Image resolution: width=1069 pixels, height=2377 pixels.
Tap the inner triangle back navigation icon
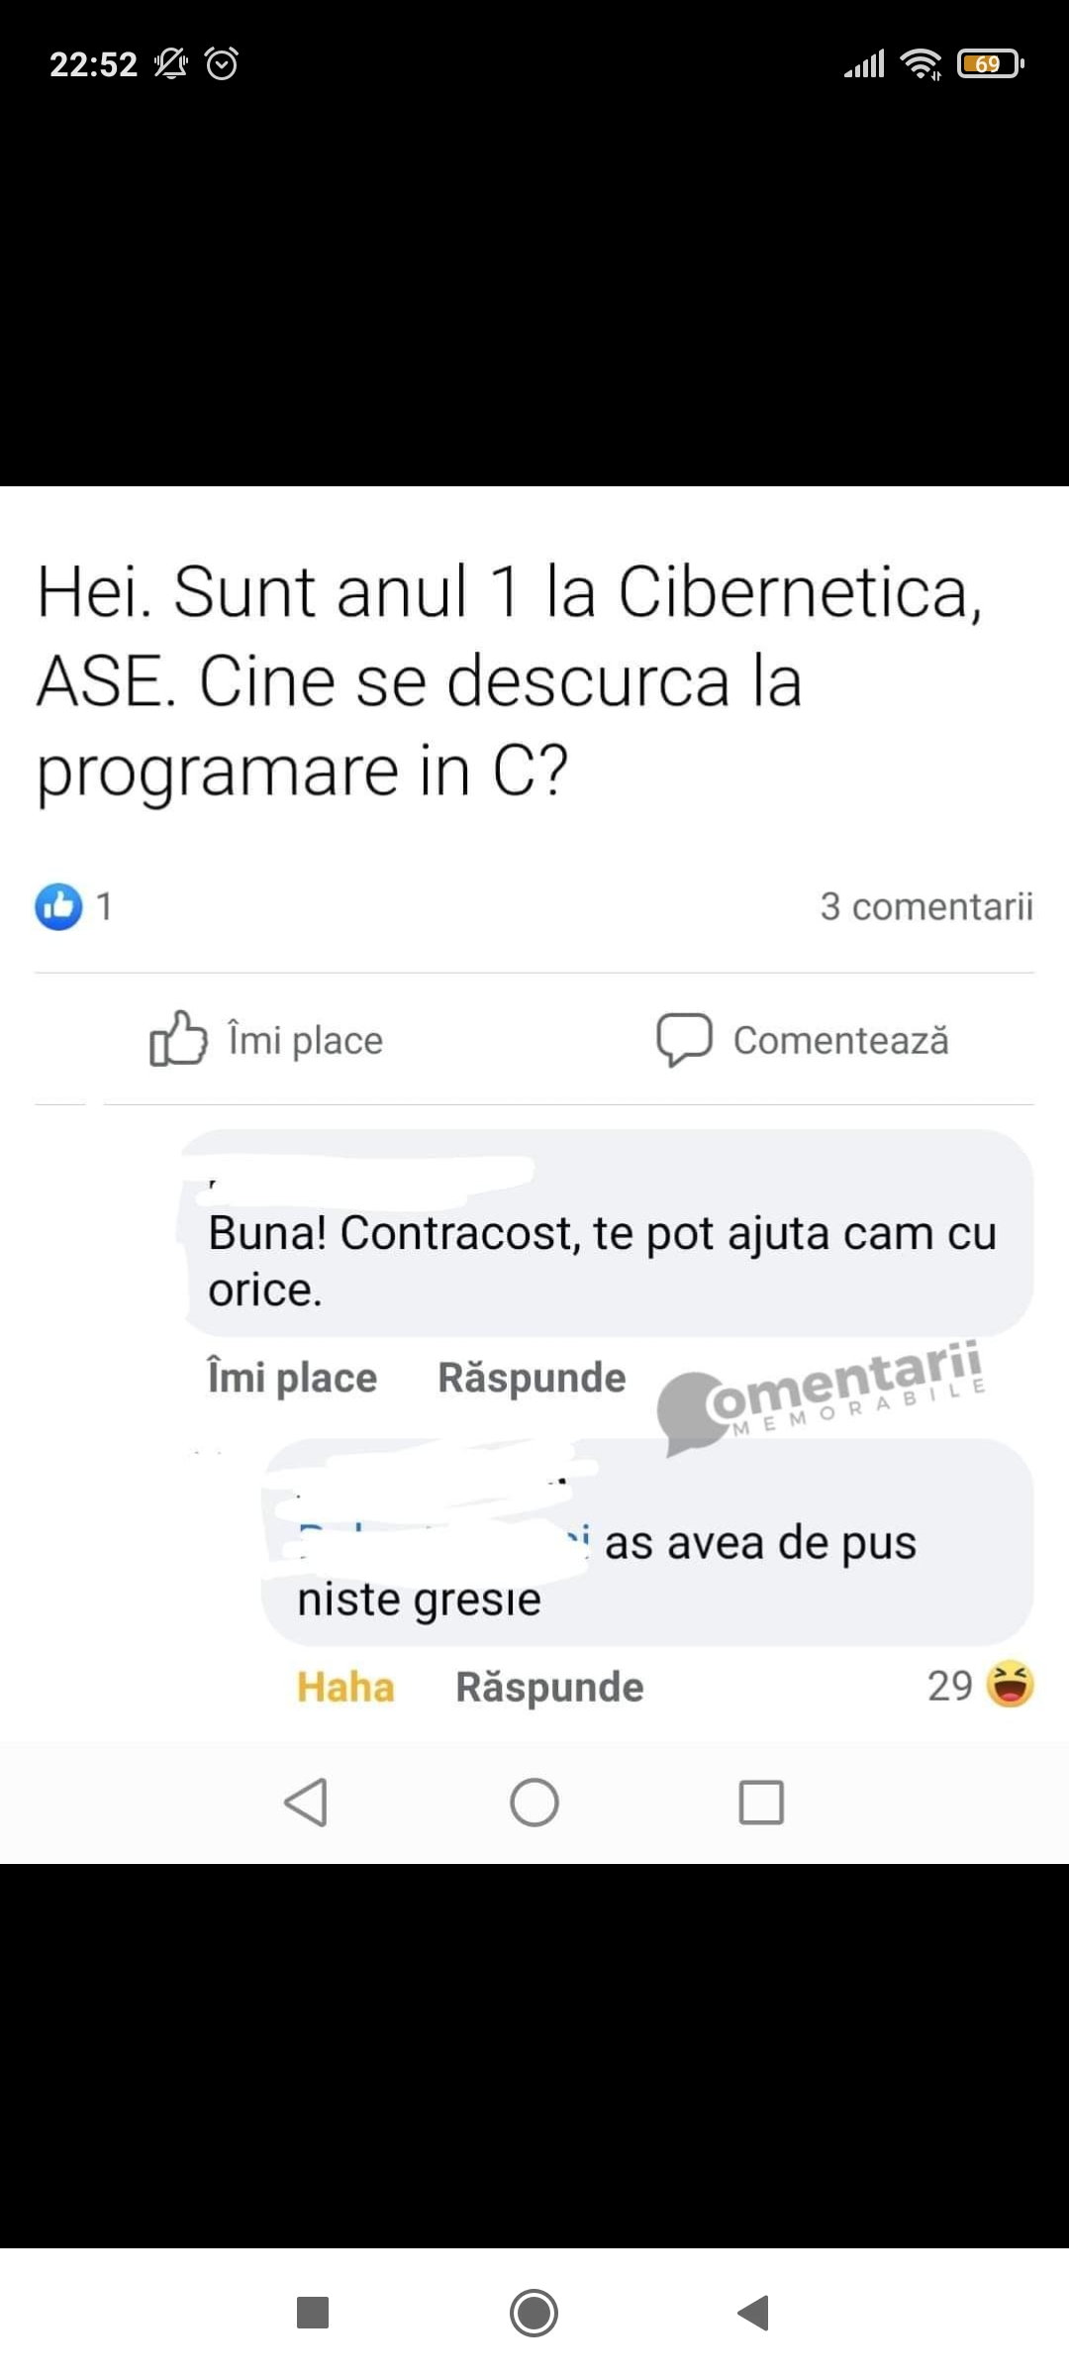pyautogui.click(x=306, y=1802)
